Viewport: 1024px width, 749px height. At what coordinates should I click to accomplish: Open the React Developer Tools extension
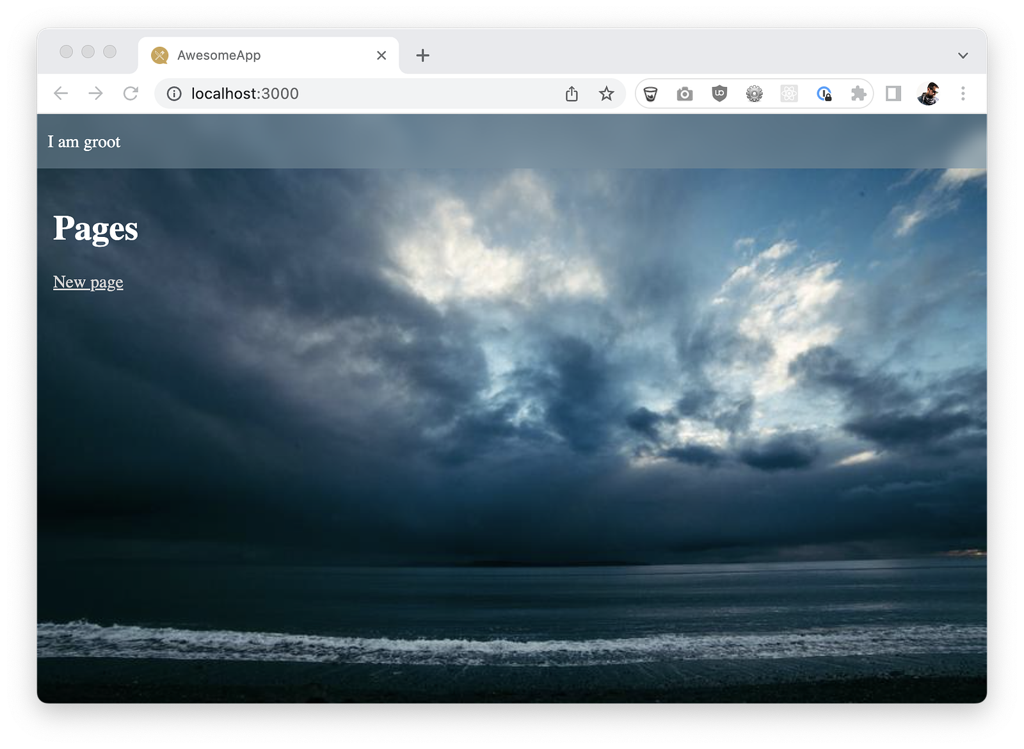(789, 93)
